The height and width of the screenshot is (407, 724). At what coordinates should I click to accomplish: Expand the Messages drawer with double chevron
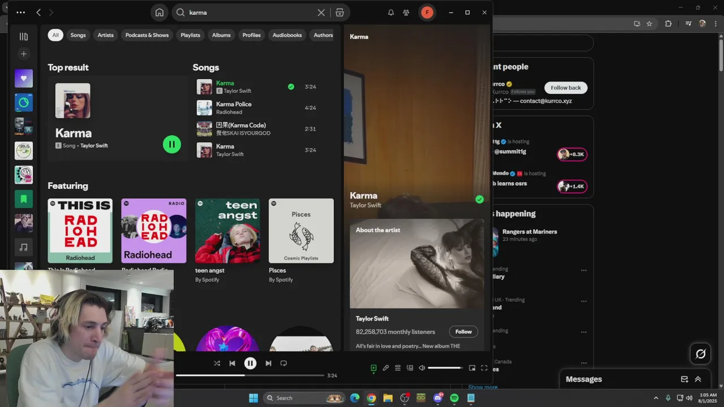click(x=698, y=379)
